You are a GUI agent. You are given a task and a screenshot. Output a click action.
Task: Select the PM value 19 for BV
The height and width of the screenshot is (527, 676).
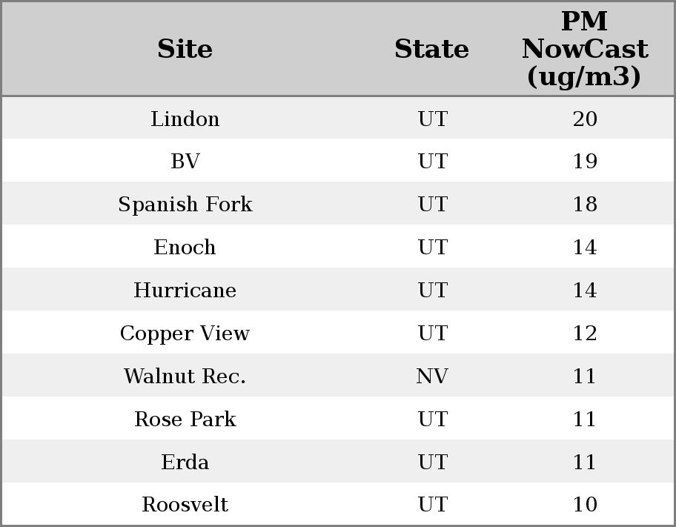point(584,162)
